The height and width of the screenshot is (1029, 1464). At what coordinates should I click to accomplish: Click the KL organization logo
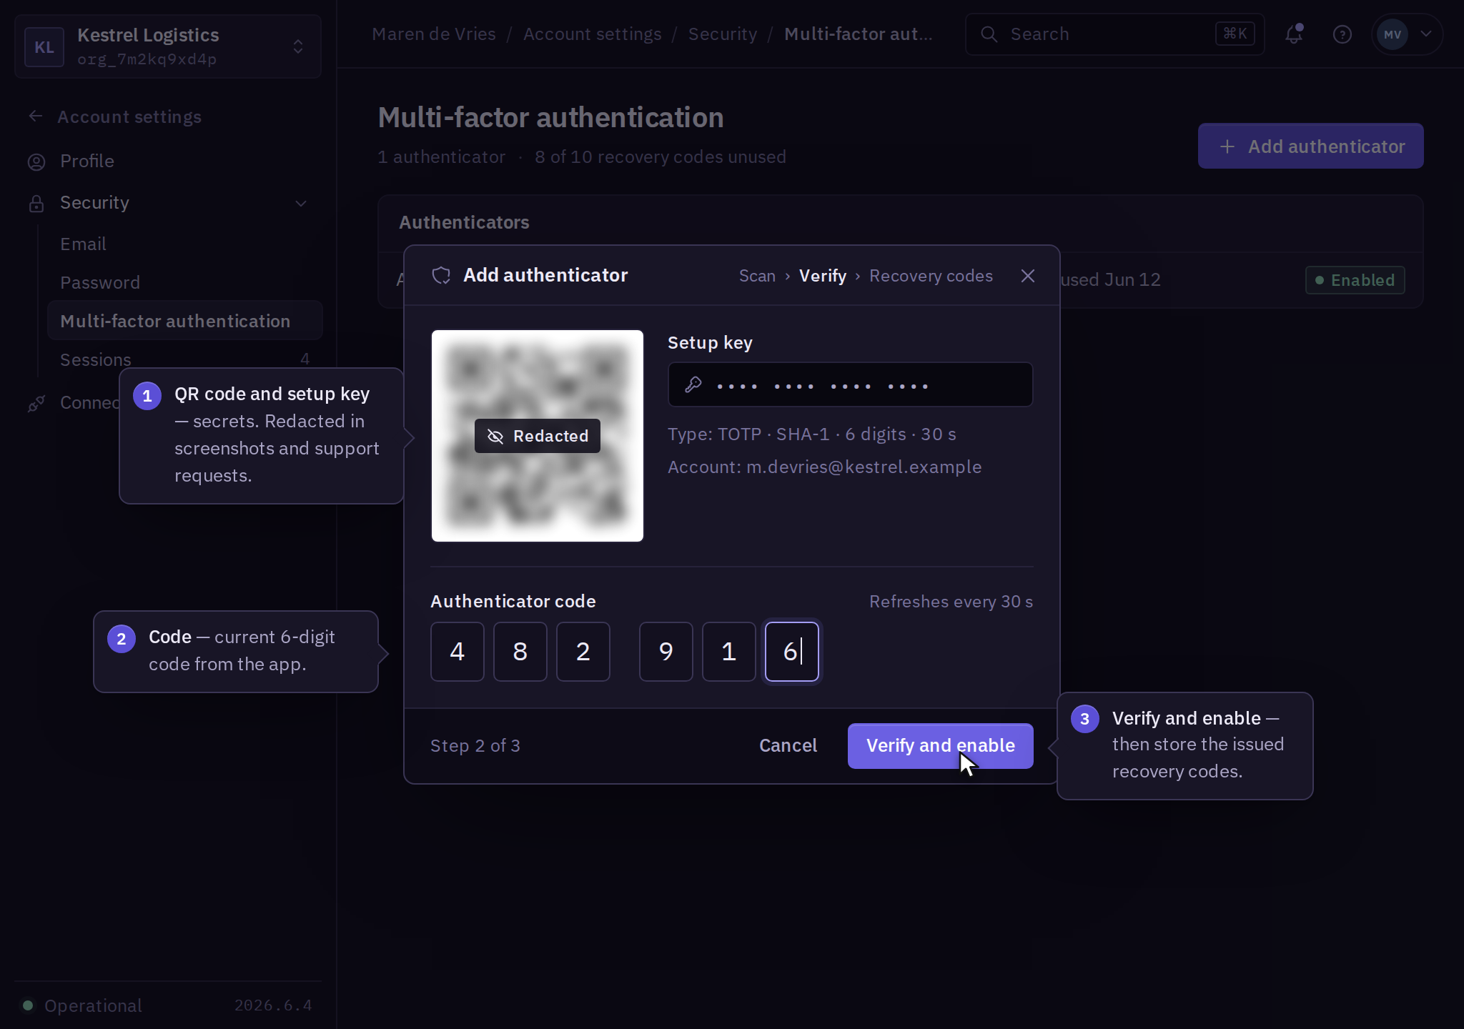pyautogui.click(x=44, y=47)
